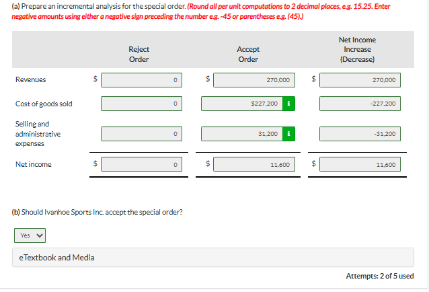
Task: Click the Attempts: 2 of 5 used text
Action: tap(380, 276)
